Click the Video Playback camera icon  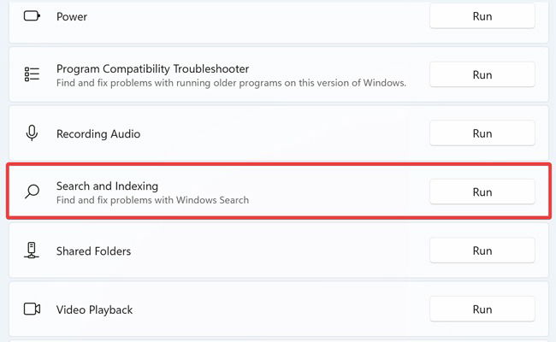pos(32,309)
